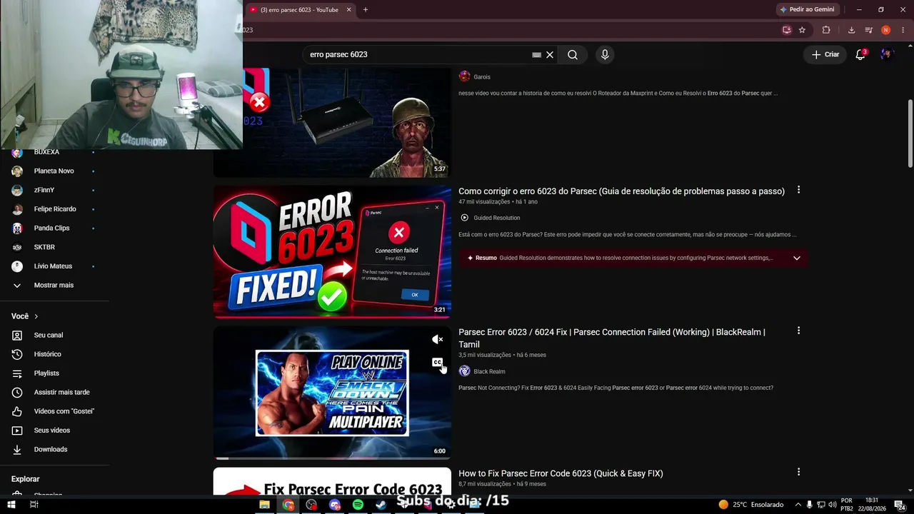Toggle captions on the Black Realm preview

[437, 363]
